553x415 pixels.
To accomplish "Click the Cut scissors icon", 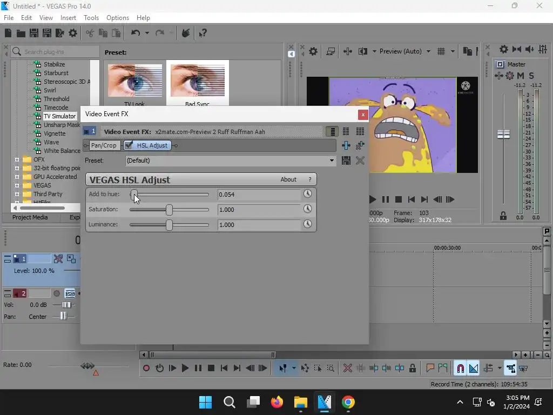I will click(90, 33).
